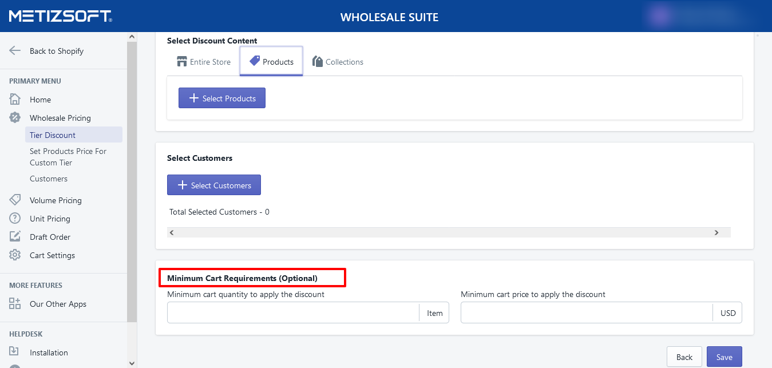Click the Cart Settings gear icon

click(x=15, y=255)
